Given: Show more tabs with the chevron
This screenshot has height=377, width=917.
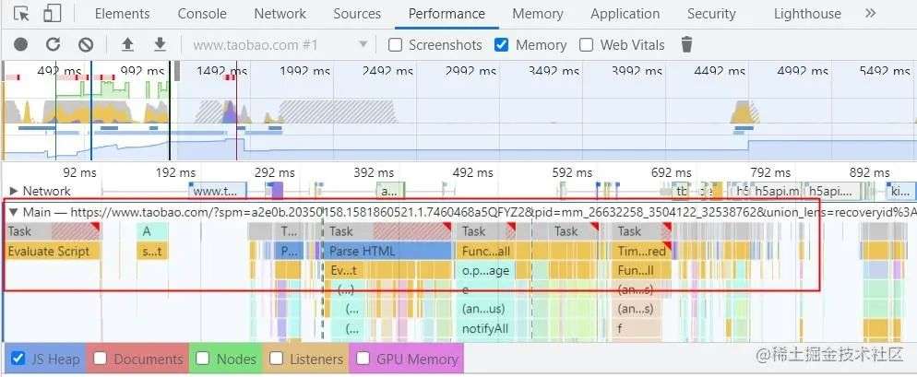Looking at the screenshot, I should tap(870, 14).
